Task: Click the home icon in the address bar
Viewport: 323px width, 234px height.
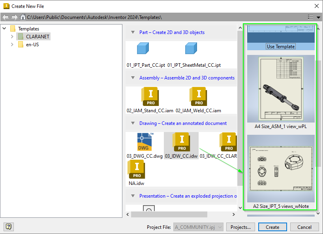Action: (x=23, y=17)
